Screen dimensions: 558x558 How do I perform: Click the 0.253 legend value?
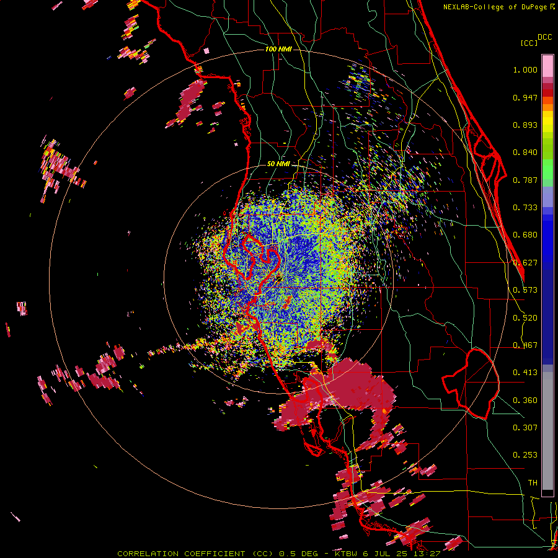coord(525,455)
